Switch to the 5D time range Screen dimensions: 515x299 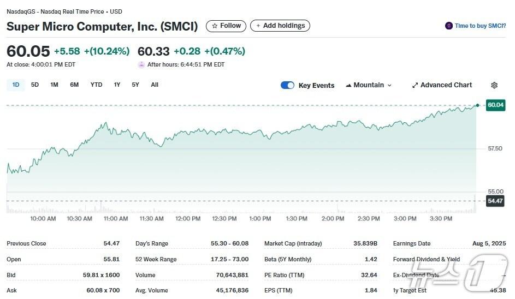coord(35,85)
